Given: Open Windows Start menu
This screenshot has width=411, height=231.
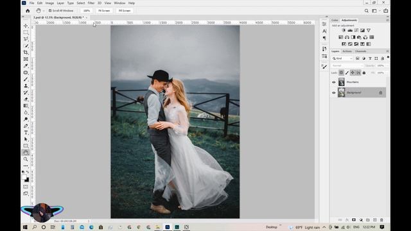Looking at the screenshot, I should click(25, 227).
